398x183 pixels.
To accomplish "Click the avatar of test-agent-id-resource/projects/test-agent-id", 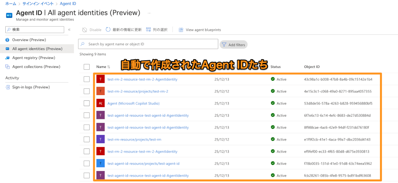I will [100, 163].
